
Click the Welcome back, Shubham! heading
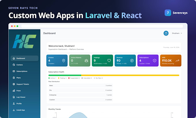tap(61, 46)
